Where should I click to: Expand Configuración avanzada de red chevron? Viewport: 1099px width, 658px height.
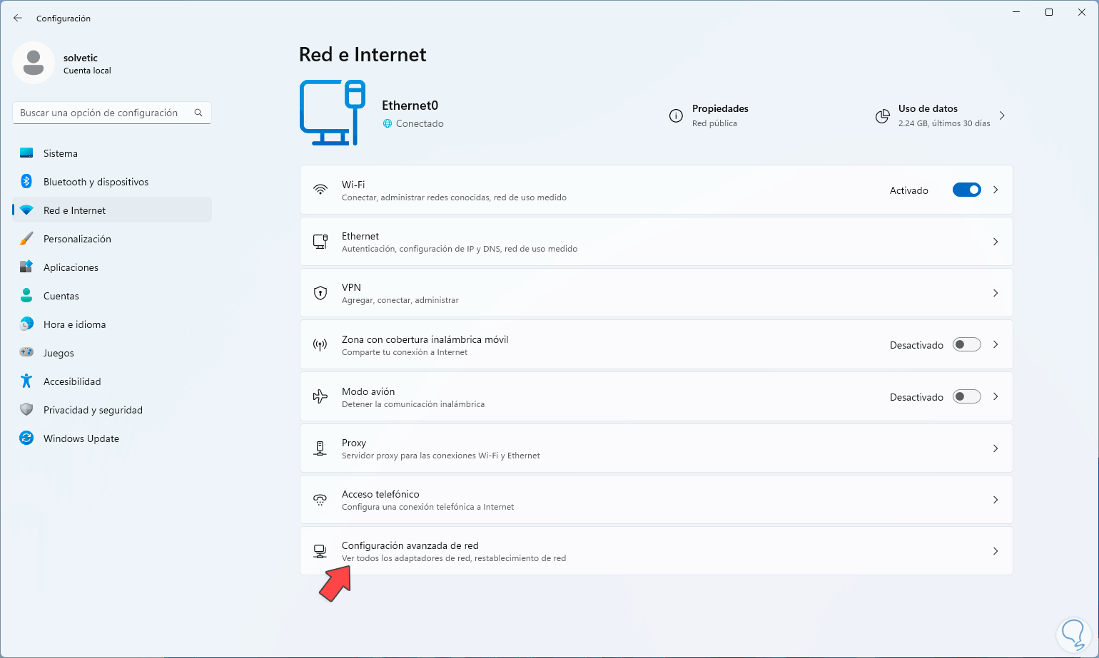click(996, 551)
